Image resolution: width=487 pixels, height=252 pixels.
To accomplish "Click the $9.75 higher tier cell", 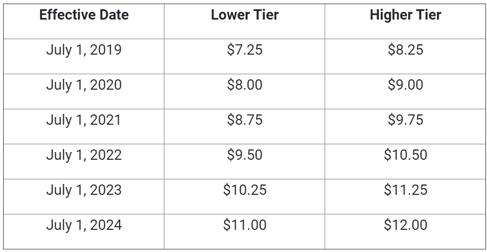I will (x=405, y=120).
